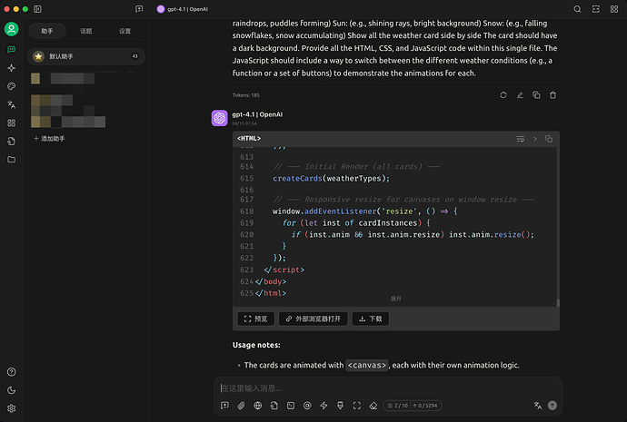Click the code block scrollbar thumb
This screenshot has width=627, height=422.
[x=558, y=303]
